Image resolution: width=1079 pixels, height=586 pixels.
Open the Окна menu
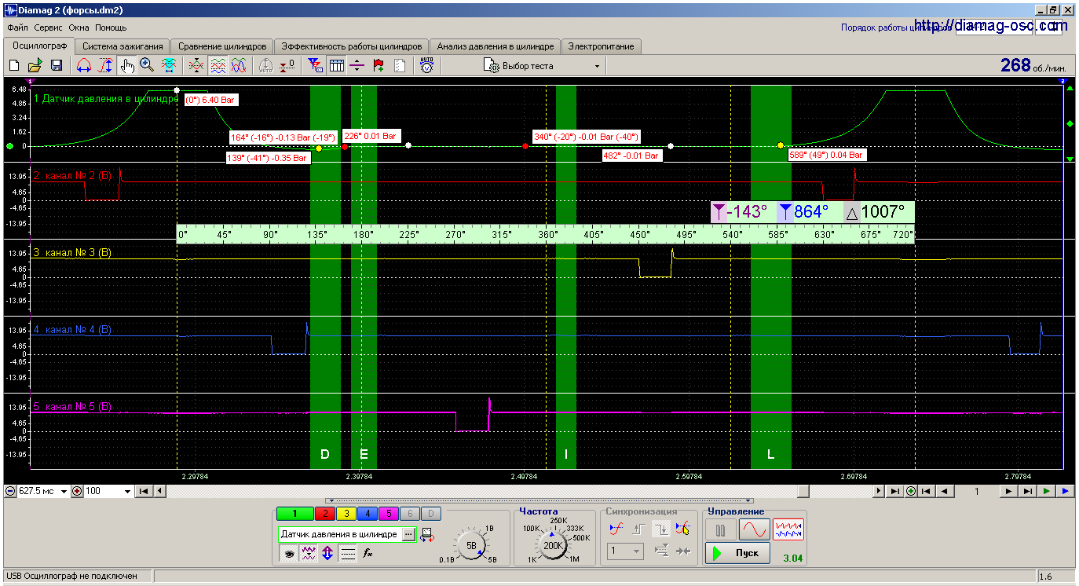pyautogui.click(x=79, y=27)
